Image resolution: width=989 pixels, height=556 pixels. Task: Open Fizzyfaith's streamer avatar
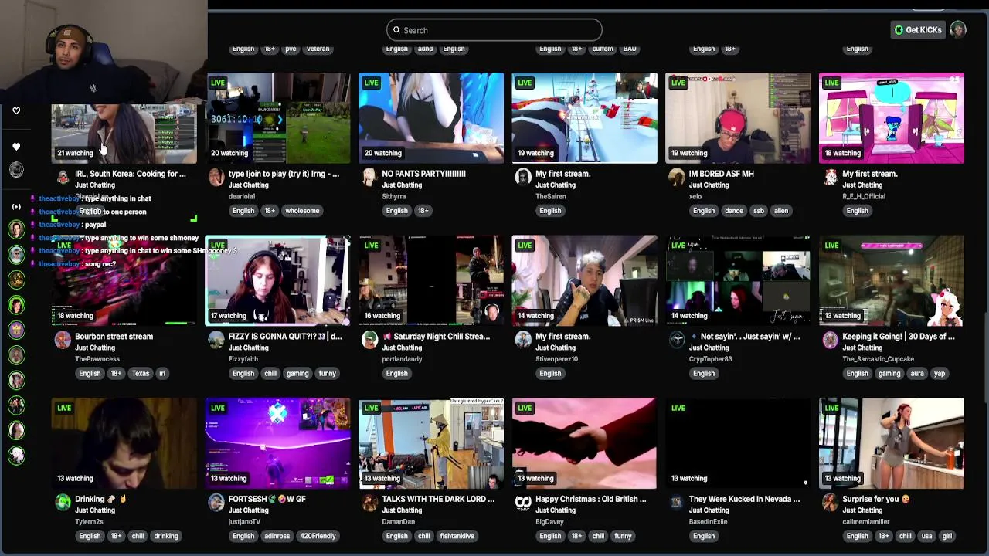(x=216, y=341)
